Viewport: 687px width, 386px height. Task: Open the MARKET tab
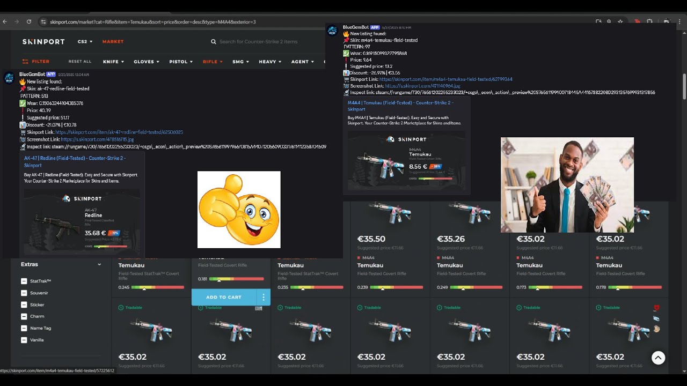click(x=113, y=41)
